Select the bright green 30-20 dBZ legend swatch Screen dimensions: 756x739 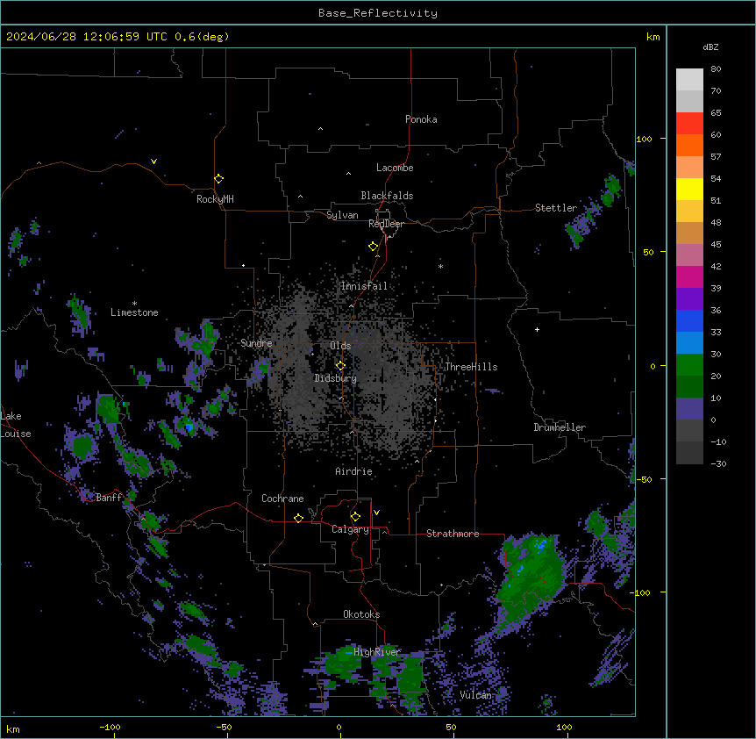689,365
